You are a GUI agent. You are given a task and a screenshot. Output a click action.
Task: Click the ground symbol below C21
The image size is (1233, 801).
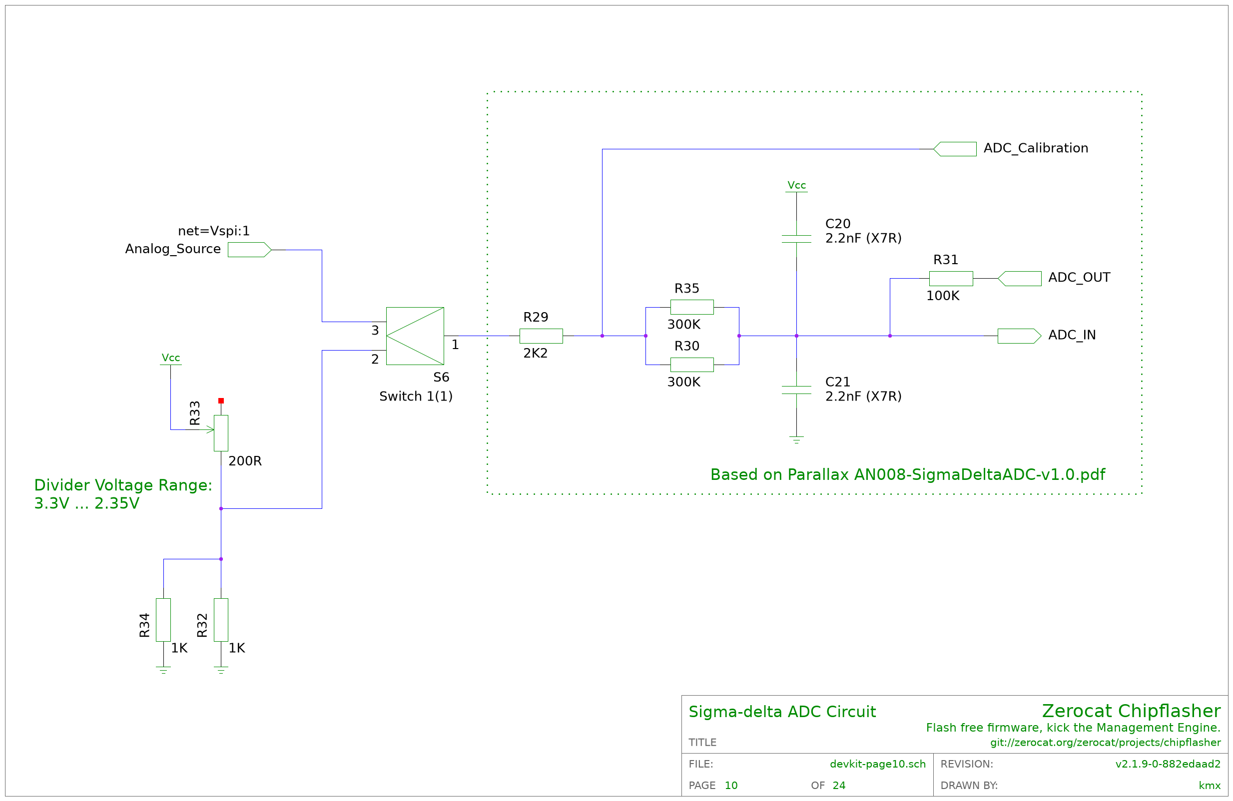point(796,440)
